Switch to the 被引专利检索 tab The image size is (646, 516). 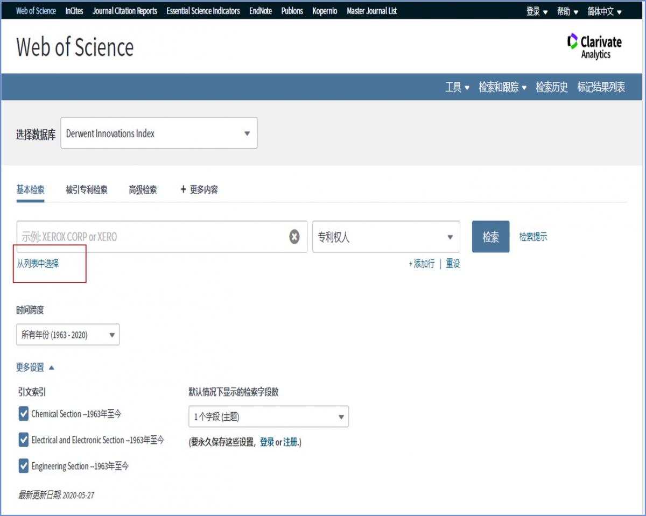click(x=87, y=189)
